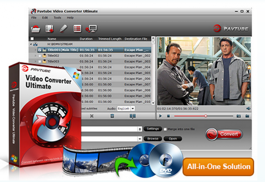Viewport: 265px width, 182px height.
Task: Sort by the Trimmed Length column header
Action: 110,39
